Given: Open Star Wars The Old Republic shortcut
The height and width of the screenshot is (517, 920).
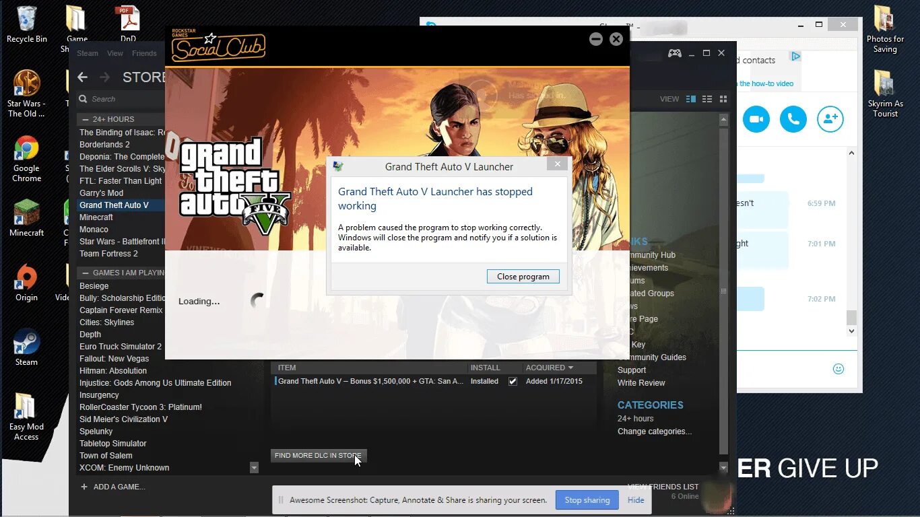Looking at the screenshot, I should 27,94.
